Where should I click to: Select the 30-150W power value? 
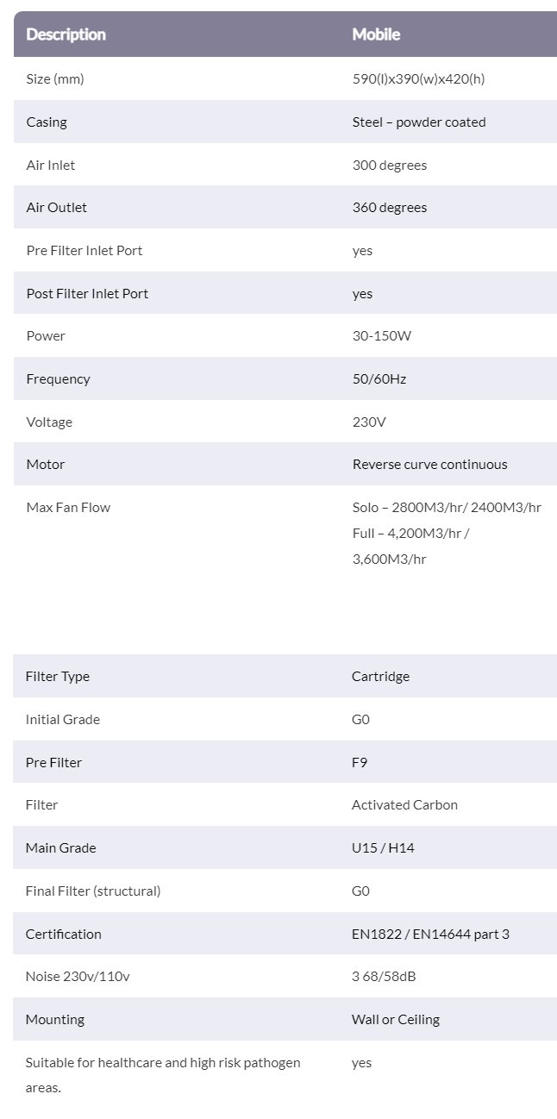[382, 335]
